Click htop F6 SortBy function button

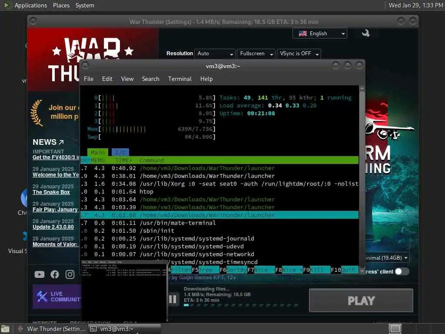233,270
